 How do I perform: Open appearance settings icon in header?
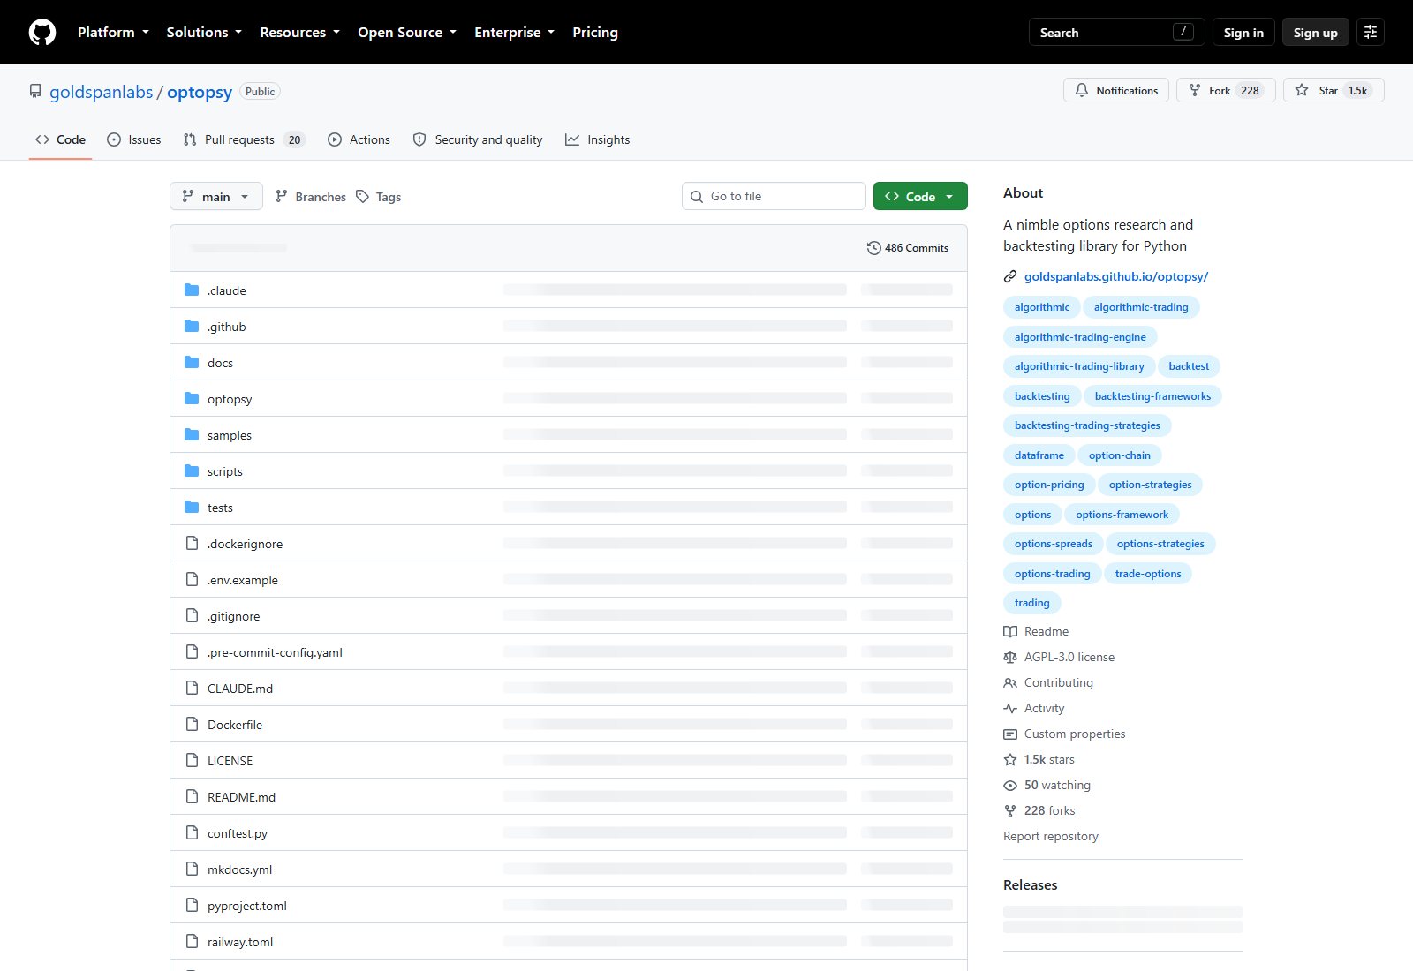pyautogui.click(x=1371, y=33)
